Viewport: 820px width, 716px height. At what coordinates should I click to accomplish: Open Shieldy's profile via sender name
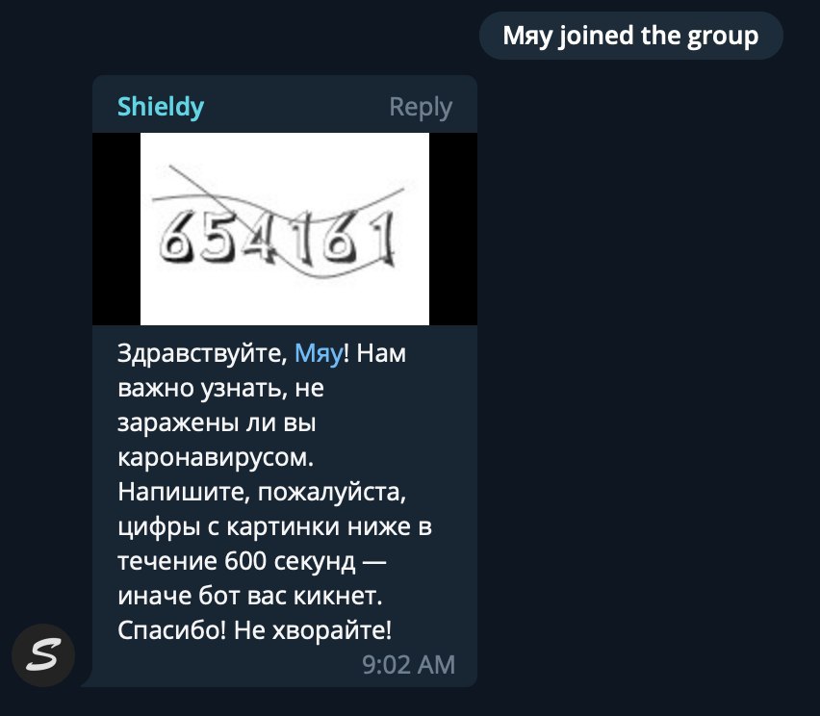(161, 107)
